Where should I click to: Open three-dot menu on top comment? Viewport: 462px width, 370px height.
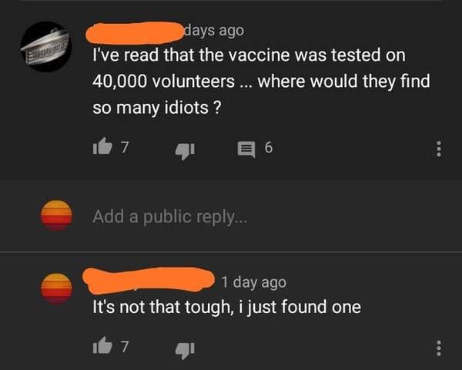pyautogui.click(x=439, y=149)
